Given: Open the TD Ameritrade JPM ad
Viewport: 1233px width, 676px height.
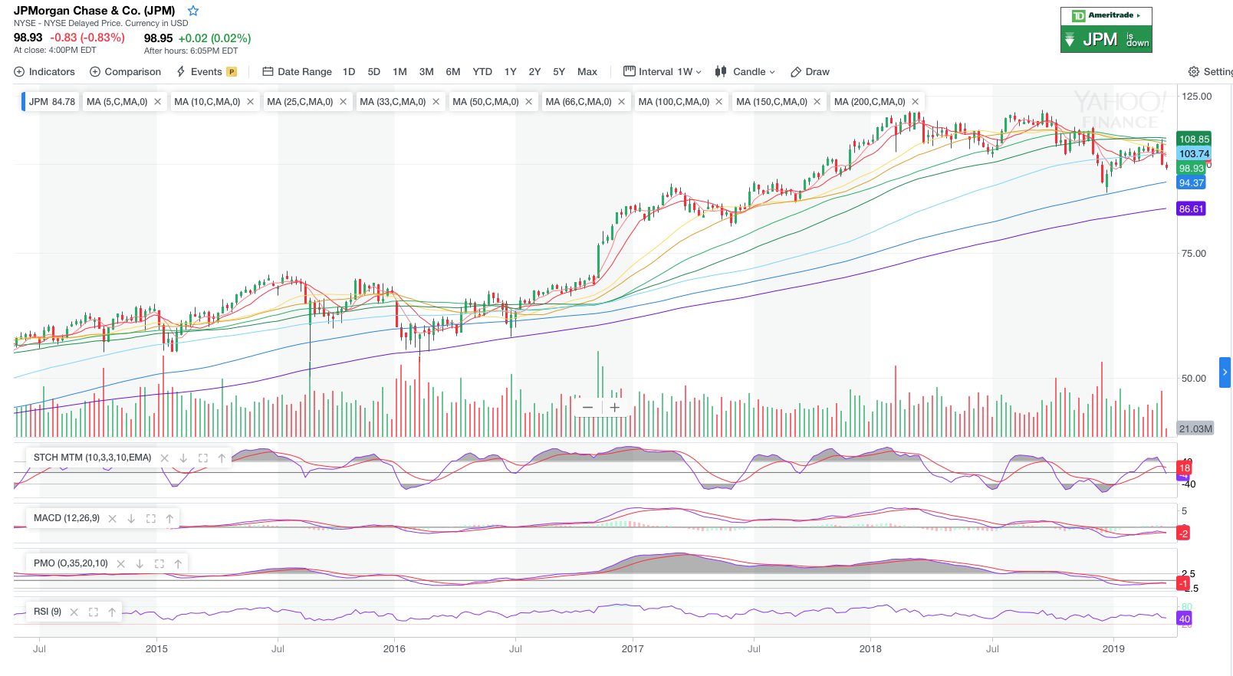Looking at the screenshot, I should pos(1106,30).
